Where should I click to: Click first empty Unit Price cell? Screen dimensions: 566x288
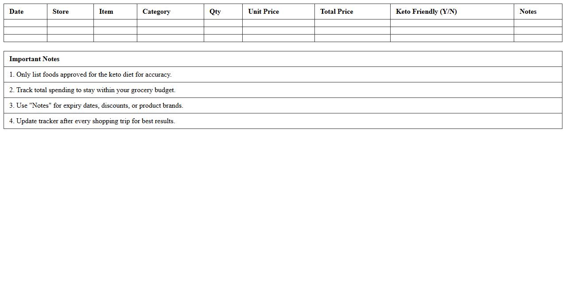(x=278, y=23)
